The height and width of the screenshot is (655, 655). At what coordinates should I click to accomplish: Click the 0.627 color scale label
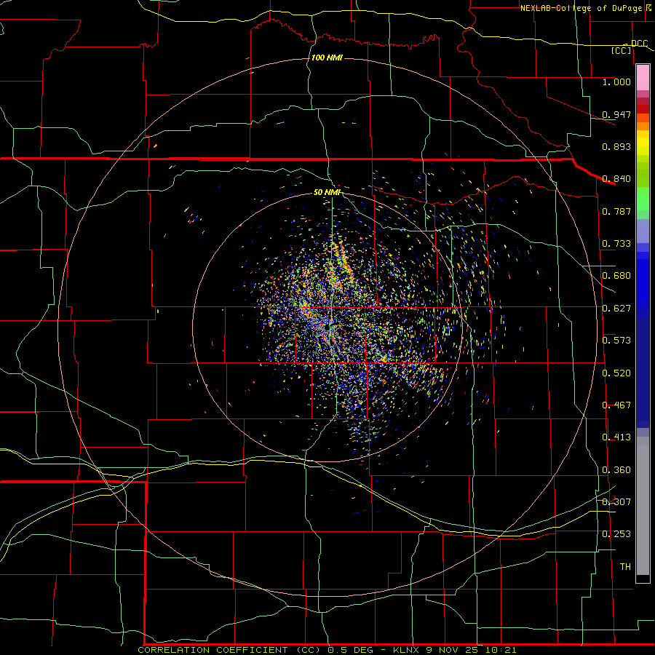[x=616, y=309]
